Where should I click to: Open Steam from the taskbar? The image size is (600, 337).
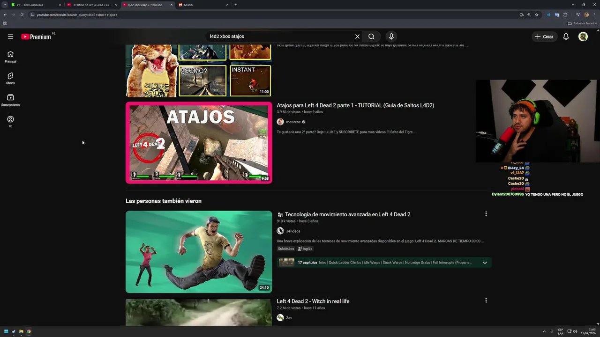click(14, 331)
